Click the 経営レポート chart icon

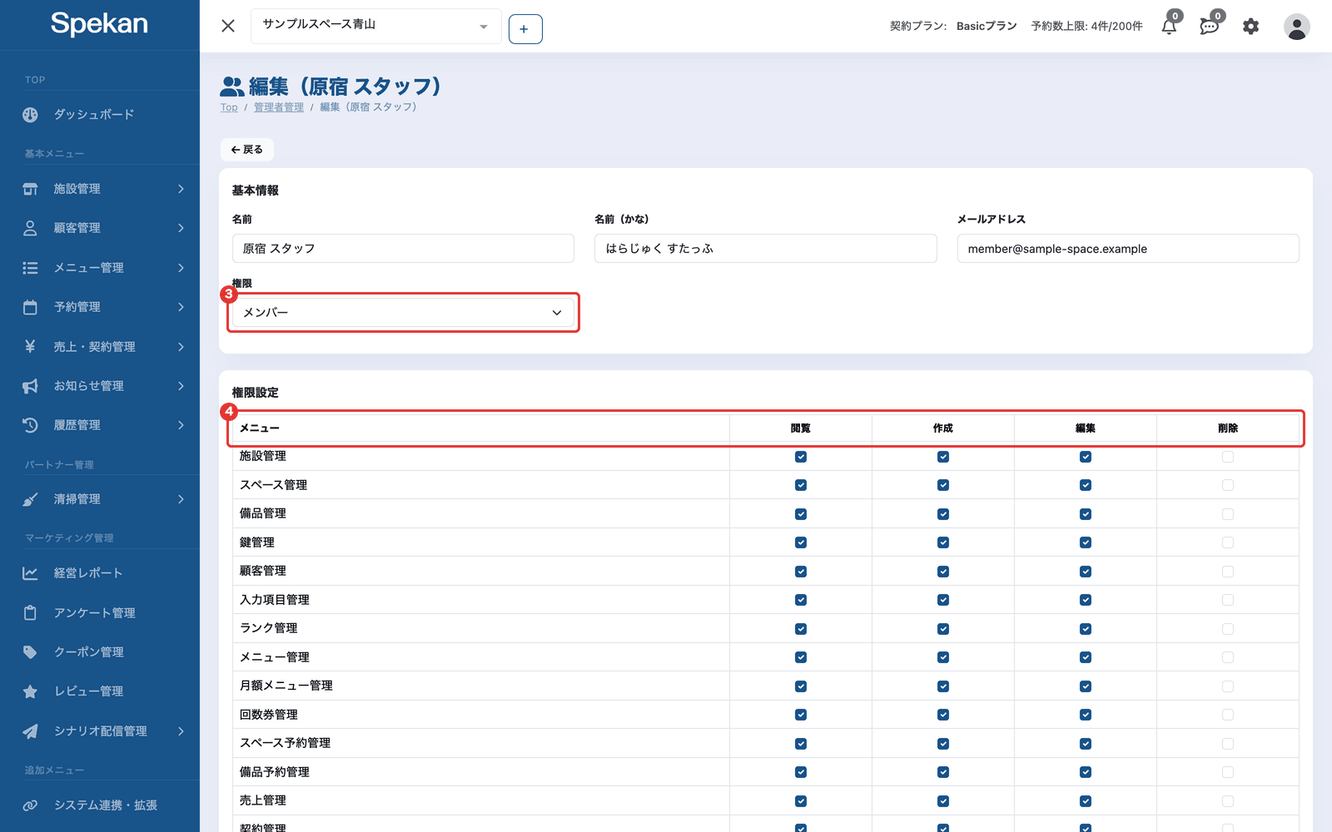point(30,573)
